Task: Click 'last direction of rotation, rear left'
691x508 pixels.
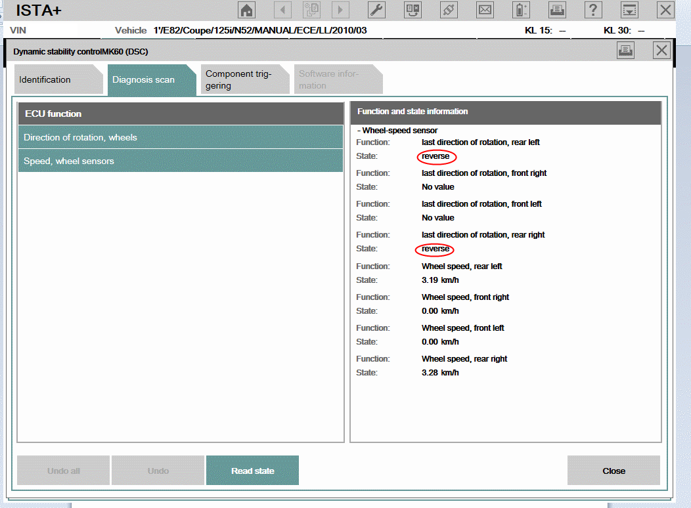Action: [480, 142]
